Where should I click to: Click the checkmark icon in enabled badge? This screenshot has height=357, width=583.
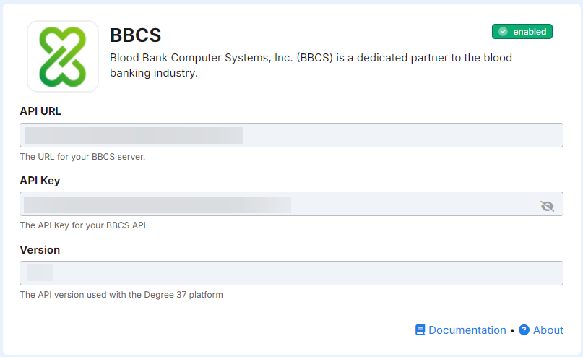(x=503, y=32)
